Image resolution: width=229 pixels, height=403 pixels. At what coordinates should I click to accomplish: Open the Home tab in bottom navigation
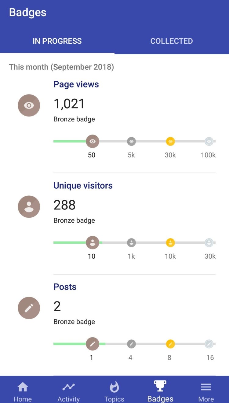(23, 391)
